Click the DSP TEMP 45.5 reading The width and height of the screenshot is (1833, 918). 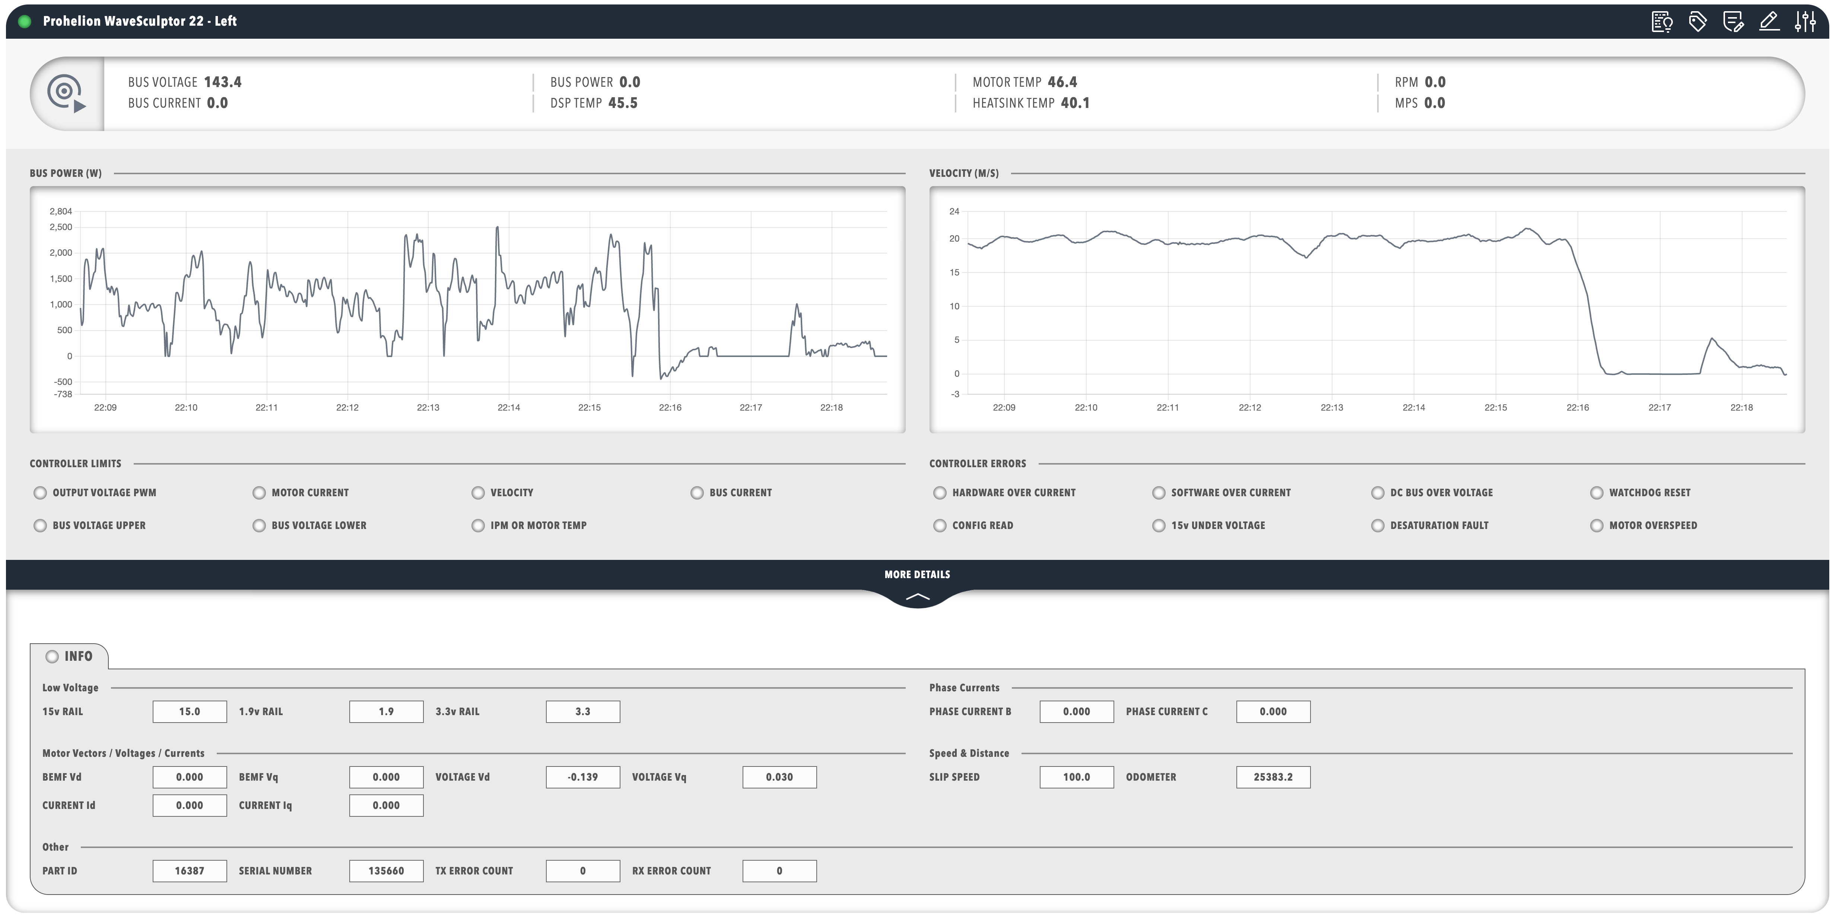[x=594, y=103]
